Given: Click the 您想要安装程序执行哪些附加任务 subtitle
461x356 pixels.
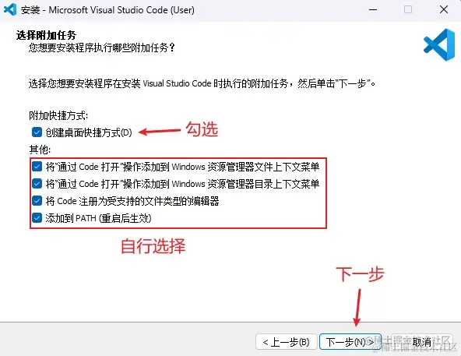Looking at the screenshot, I should [x=102, y=48].
